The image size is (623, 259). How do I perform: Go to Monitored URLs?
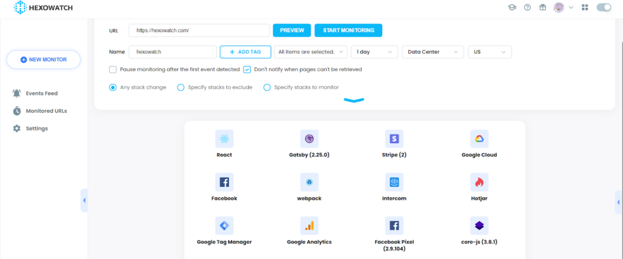pyautogui.click(x=46, y=111)
